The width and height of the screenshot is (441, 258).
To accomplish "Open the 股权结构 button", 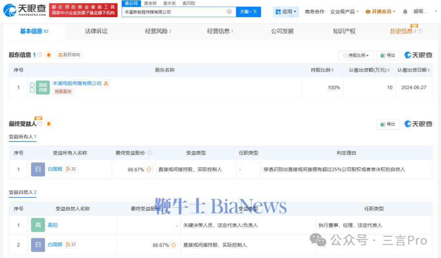I will (x=69, y=55).
